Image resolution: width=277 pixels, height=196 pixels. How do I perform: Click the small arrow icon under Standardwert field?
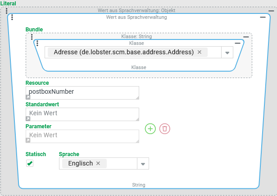[28, 118]
